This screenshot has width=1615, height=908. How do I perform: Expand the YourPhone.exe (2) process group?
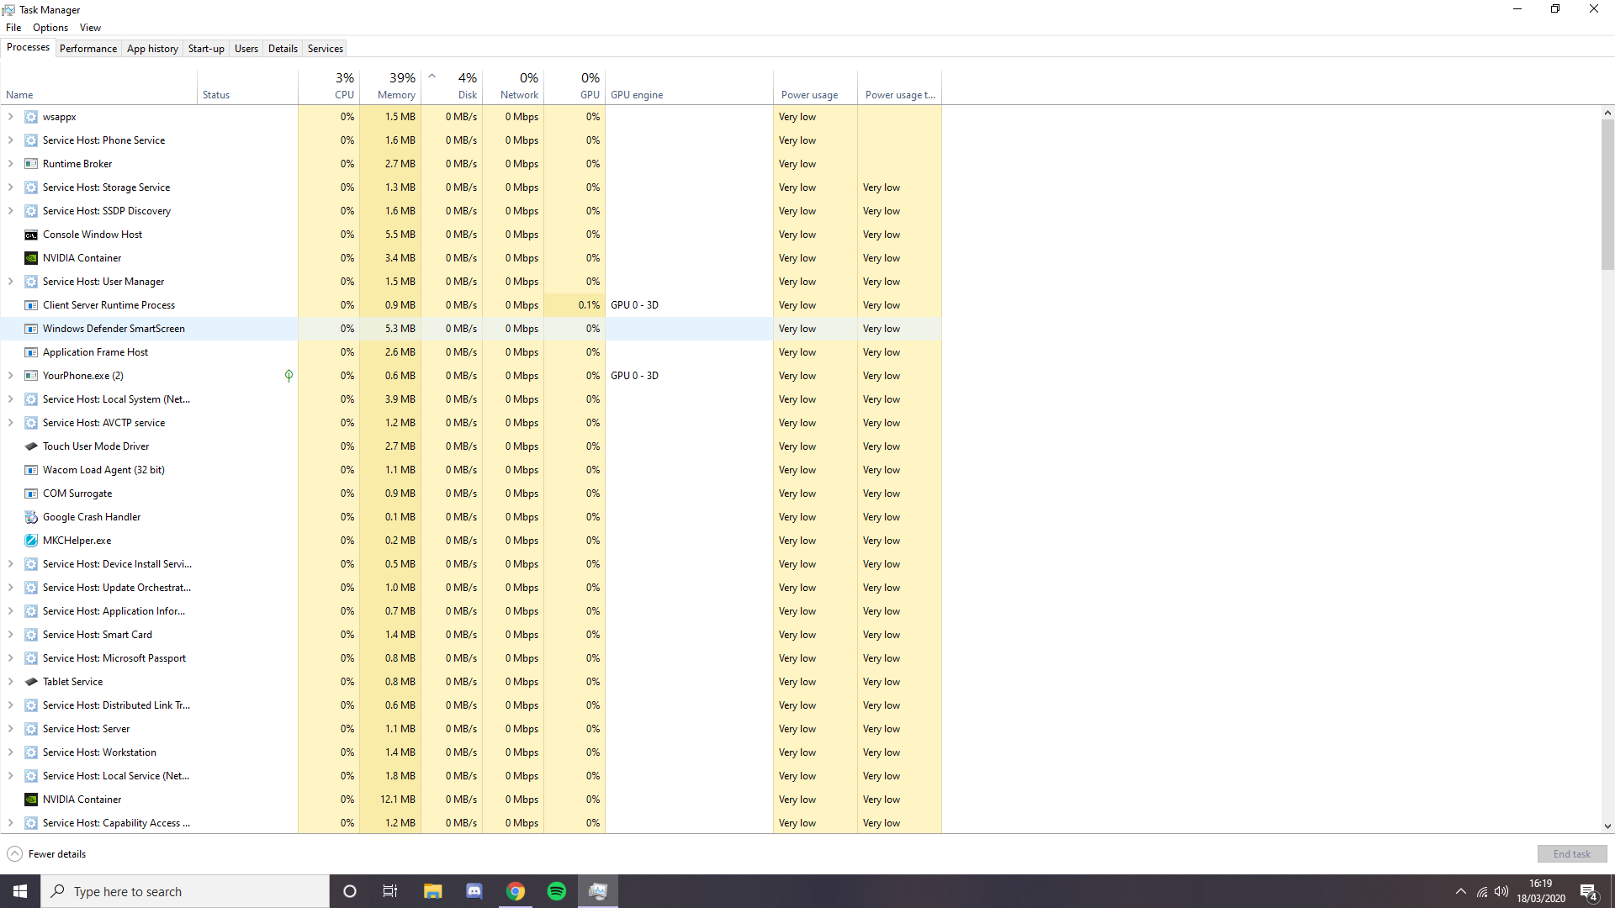pyautogui.click(x=10, y=376)
